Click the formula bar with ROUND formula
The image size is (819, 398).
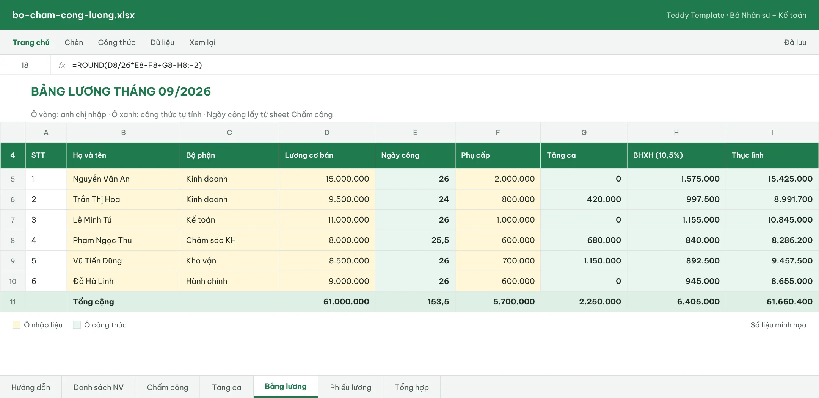coord(435,65)
